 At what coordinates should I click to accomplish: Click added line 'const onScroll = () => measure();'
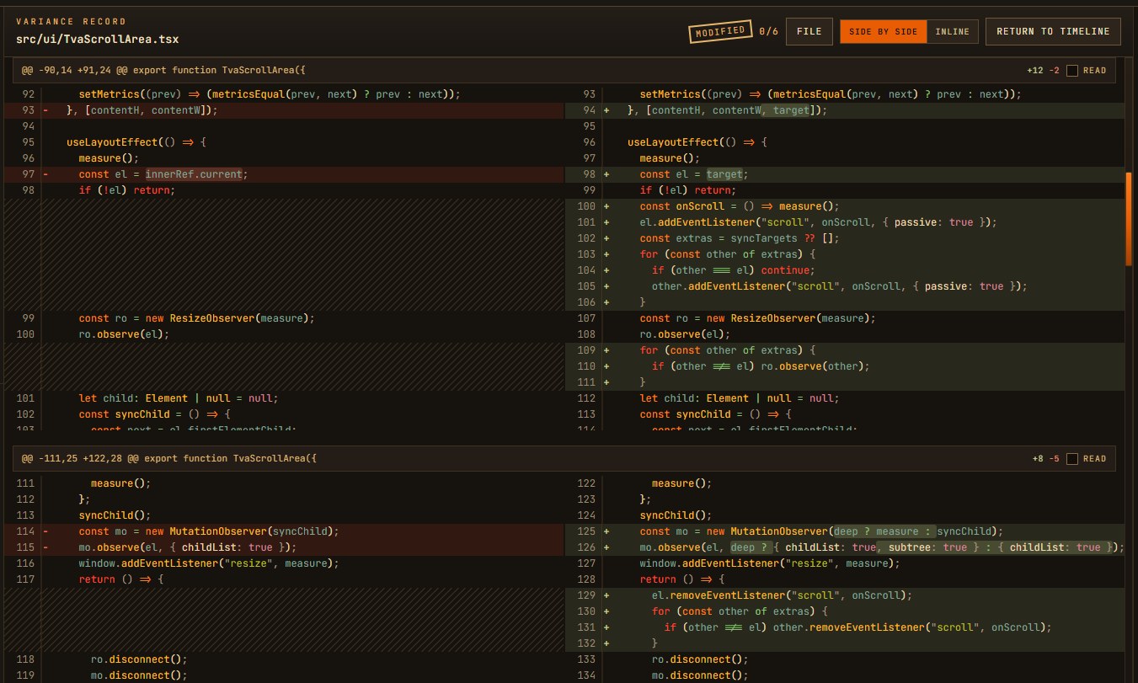pyautogui.click(x=845, y=206)
